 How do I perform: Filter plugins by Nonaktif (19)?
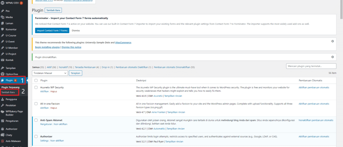tap(66, 67)
